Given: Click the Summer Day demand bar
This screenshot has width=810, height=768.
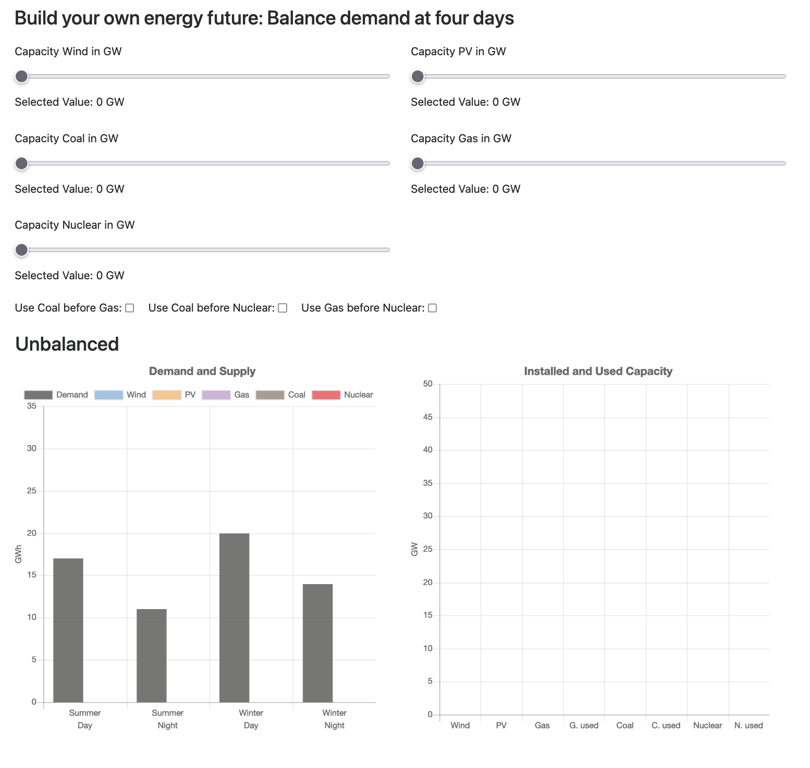Looking at the screenshot, I should (68, 630).
